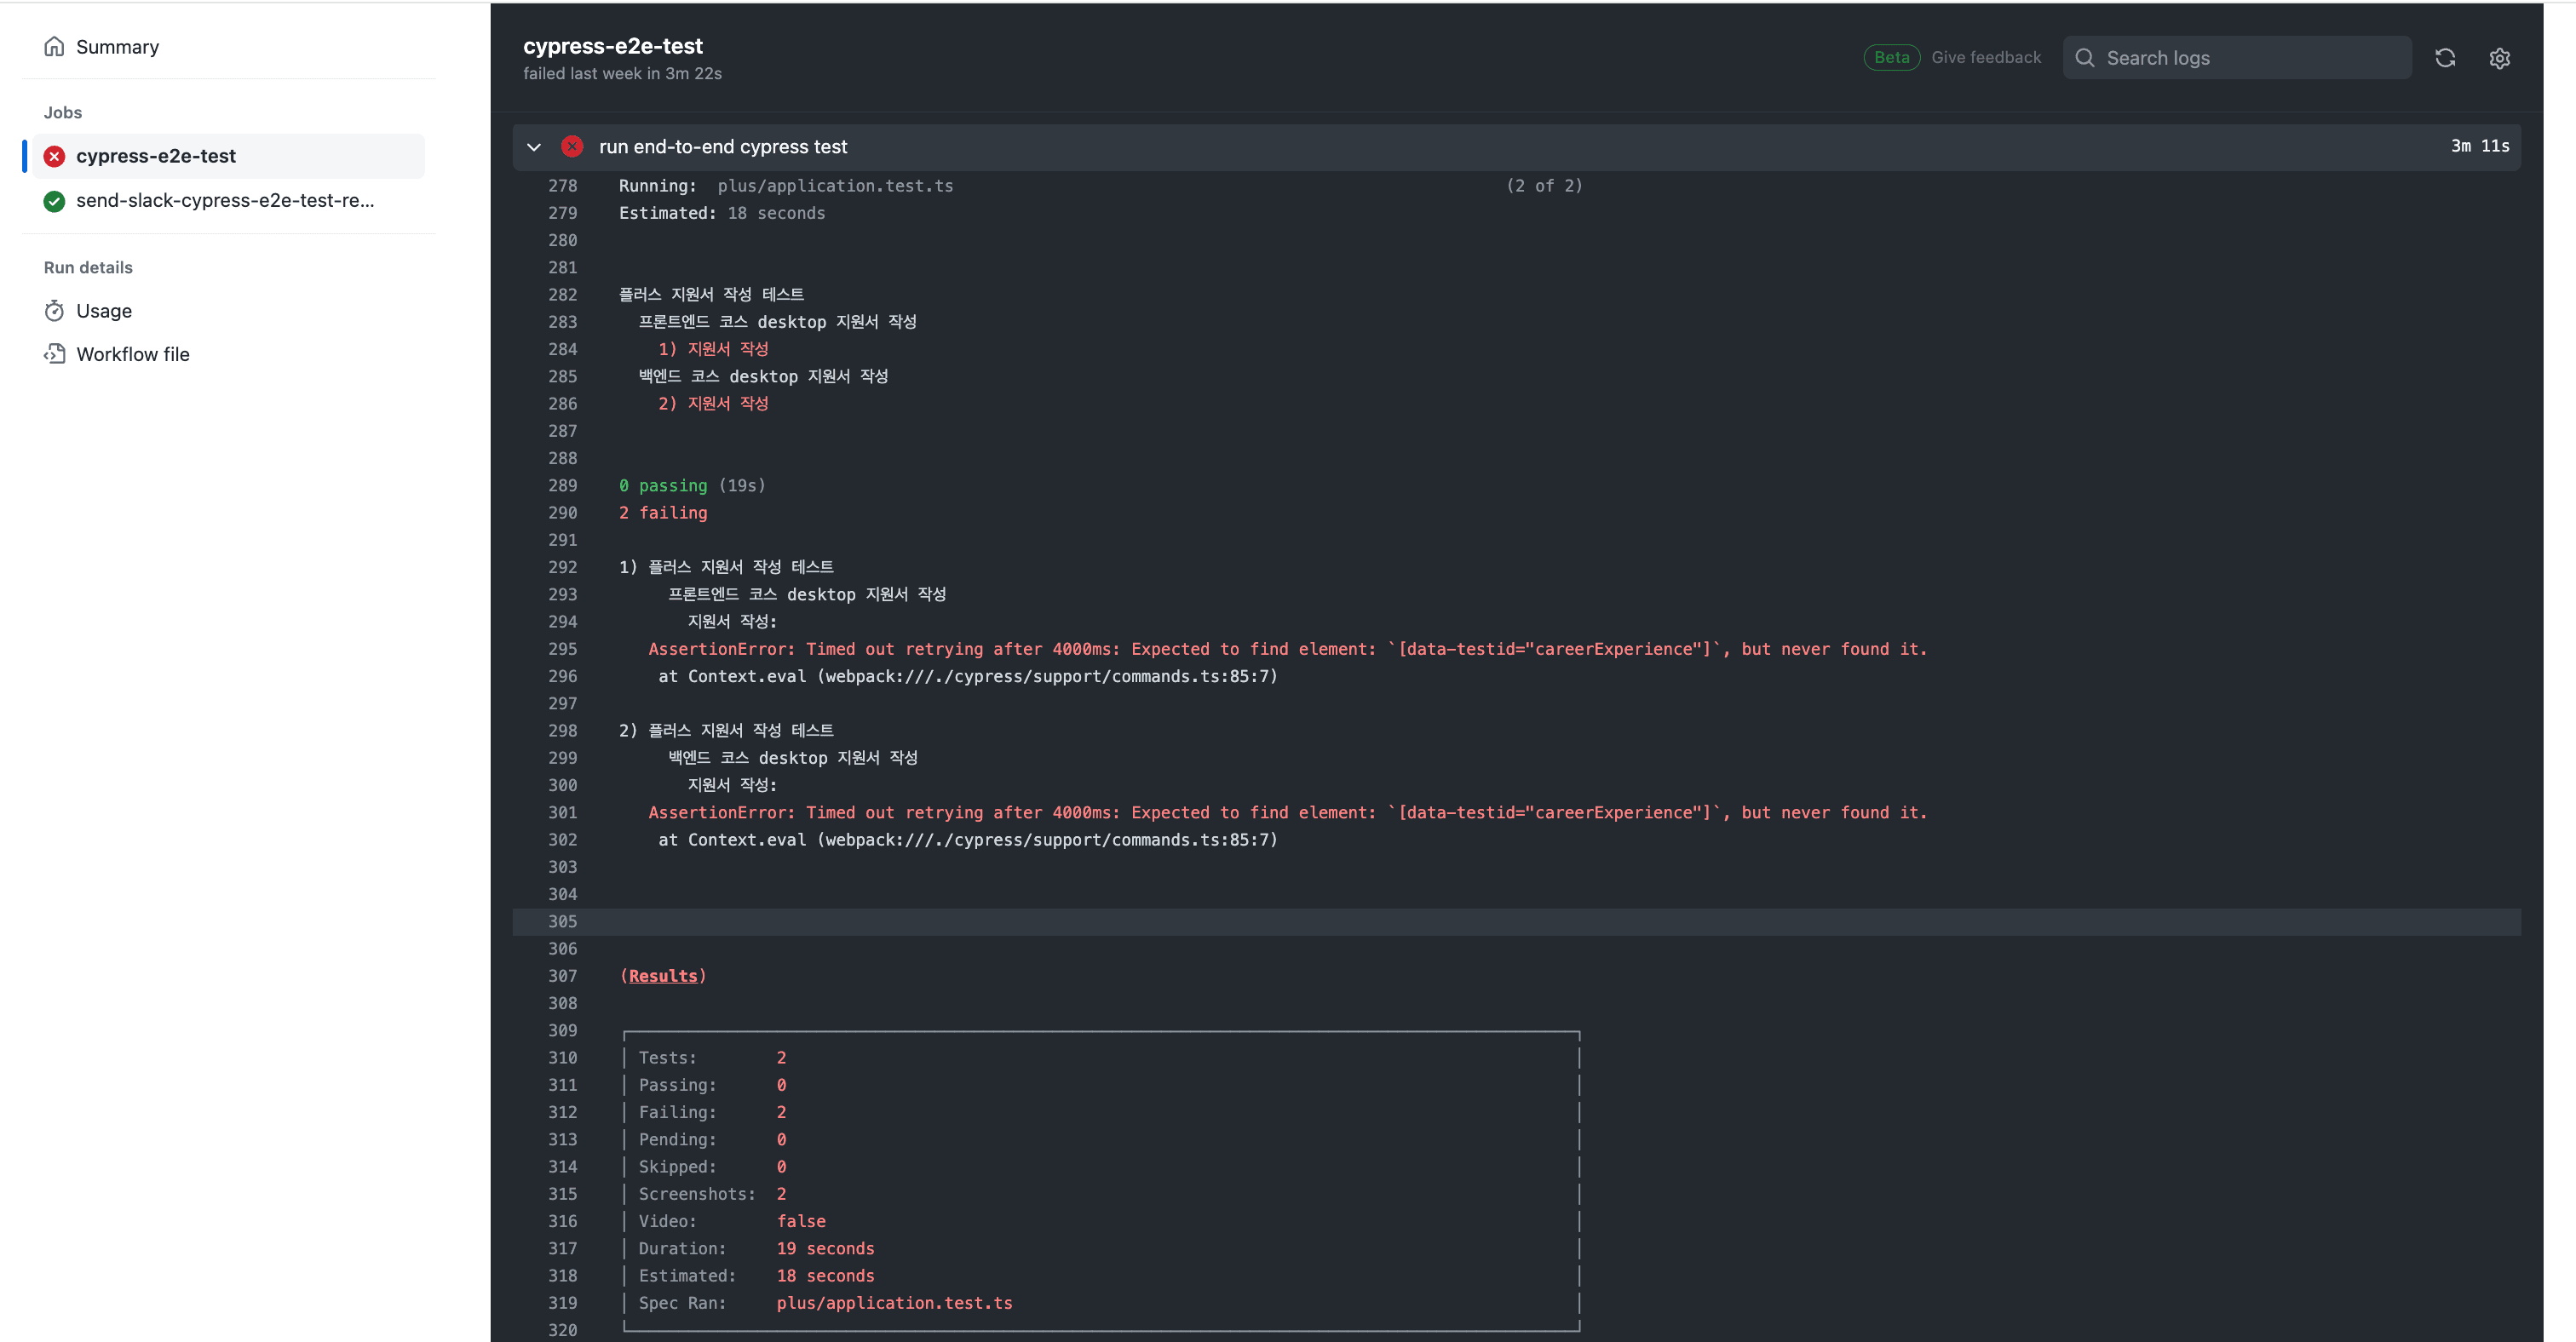Open the Usage run details
The width and height of the screenshot is (2576, 1342).
click(x=104, y=311)
